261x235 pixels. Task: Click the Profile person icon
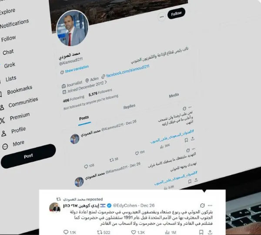tap(3, 133)
